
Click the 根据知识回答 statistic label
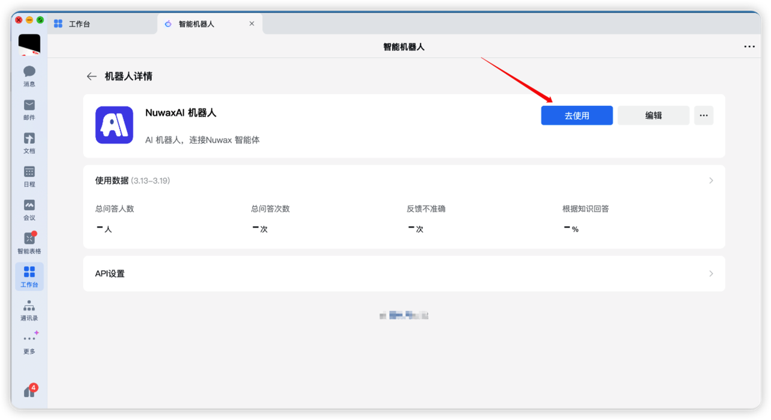pos(585,209)
